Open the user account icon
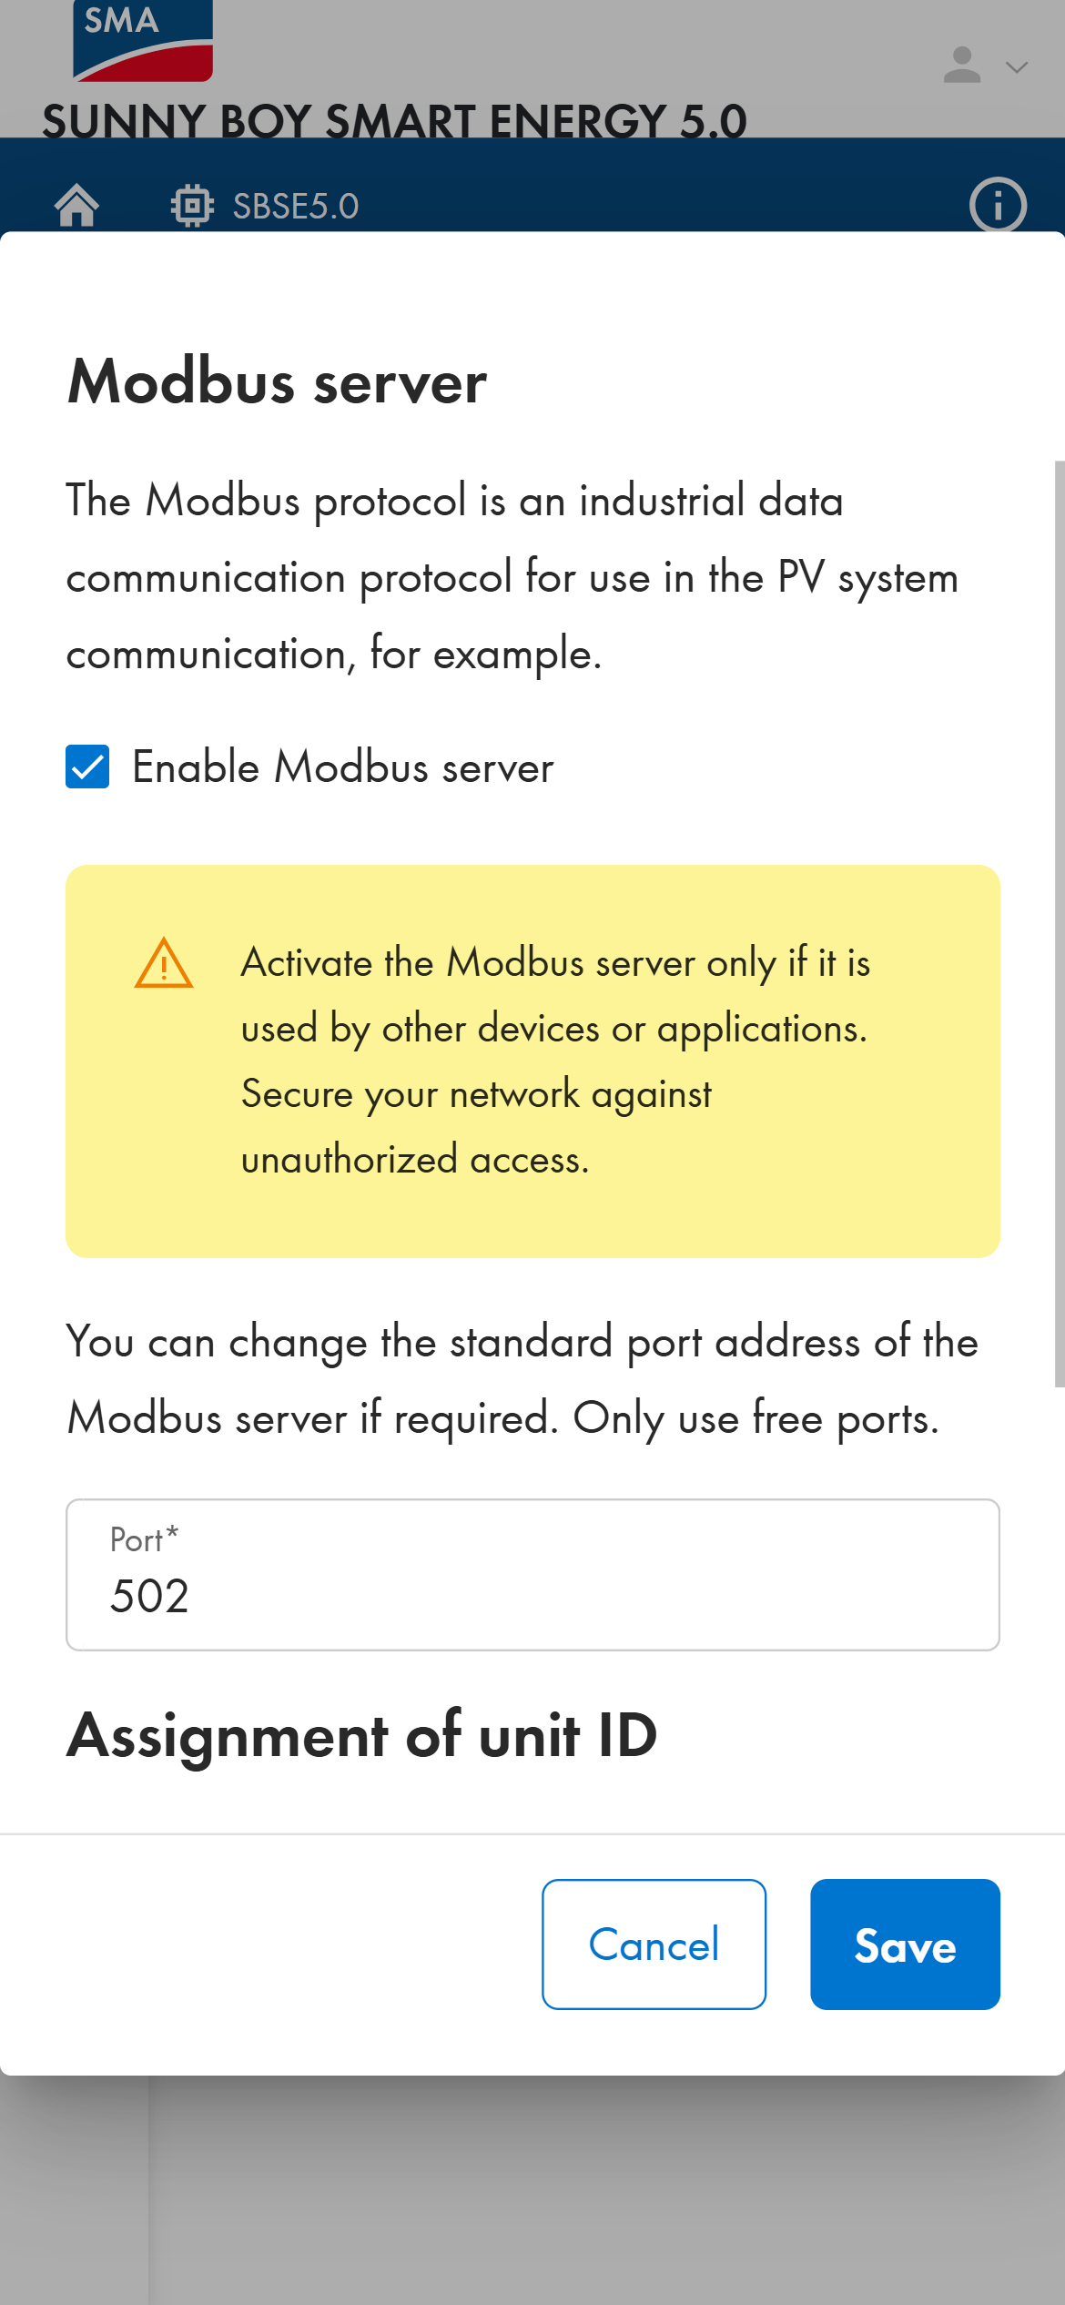The width and height of the screenshot is (1065, 2305). pyautogui.click(x=961, y=66)
